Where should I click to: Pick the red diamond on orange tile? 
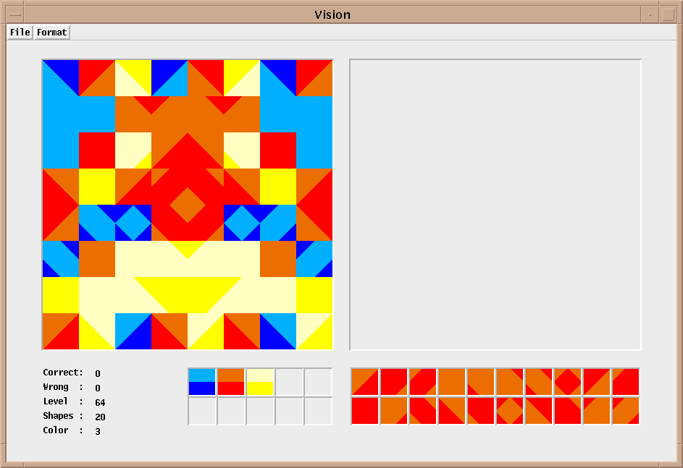tap(568, 382)
